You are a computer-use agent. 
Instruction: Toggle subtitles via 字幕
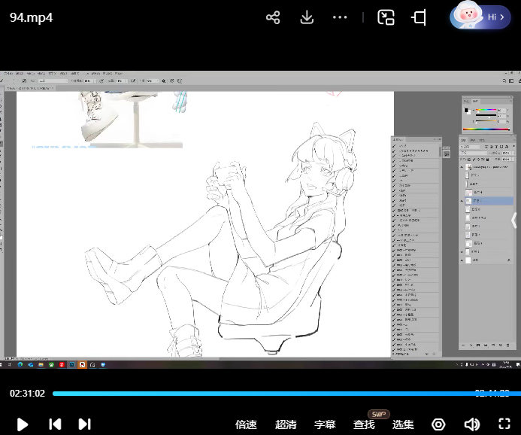click(x=325, y=424)
